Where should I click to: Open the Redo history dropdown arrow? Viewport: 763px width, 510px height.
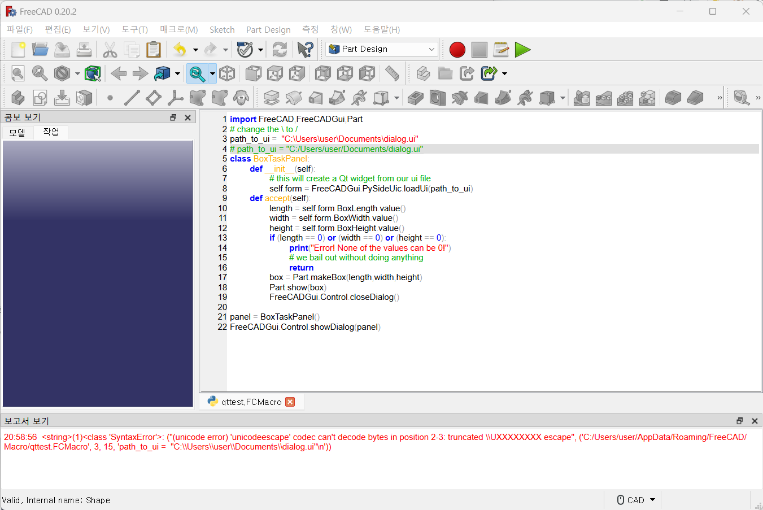coord(225,50)
